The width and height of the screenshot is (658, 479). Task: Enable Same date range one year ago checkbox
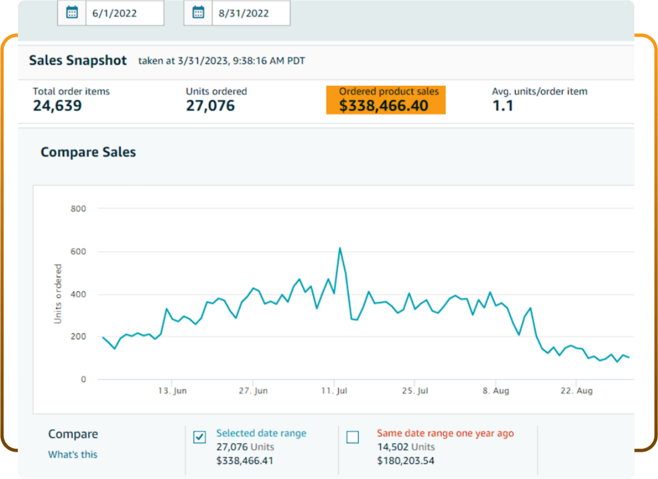coord(353,437)
